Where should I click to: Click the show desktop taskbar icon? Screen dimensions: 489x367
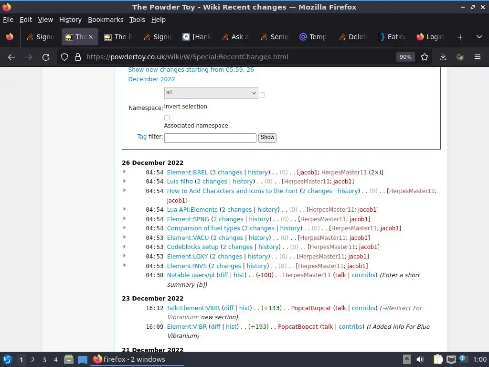tap(83, 359)
